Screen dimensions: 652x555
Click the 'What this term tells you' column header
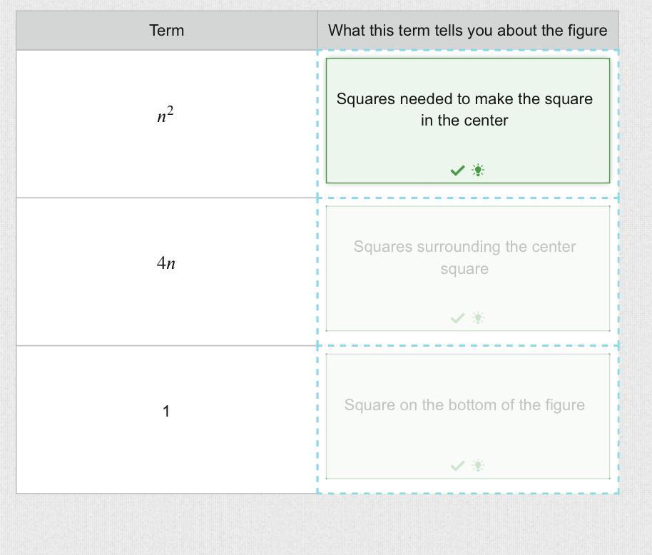[x=467, y=31]
